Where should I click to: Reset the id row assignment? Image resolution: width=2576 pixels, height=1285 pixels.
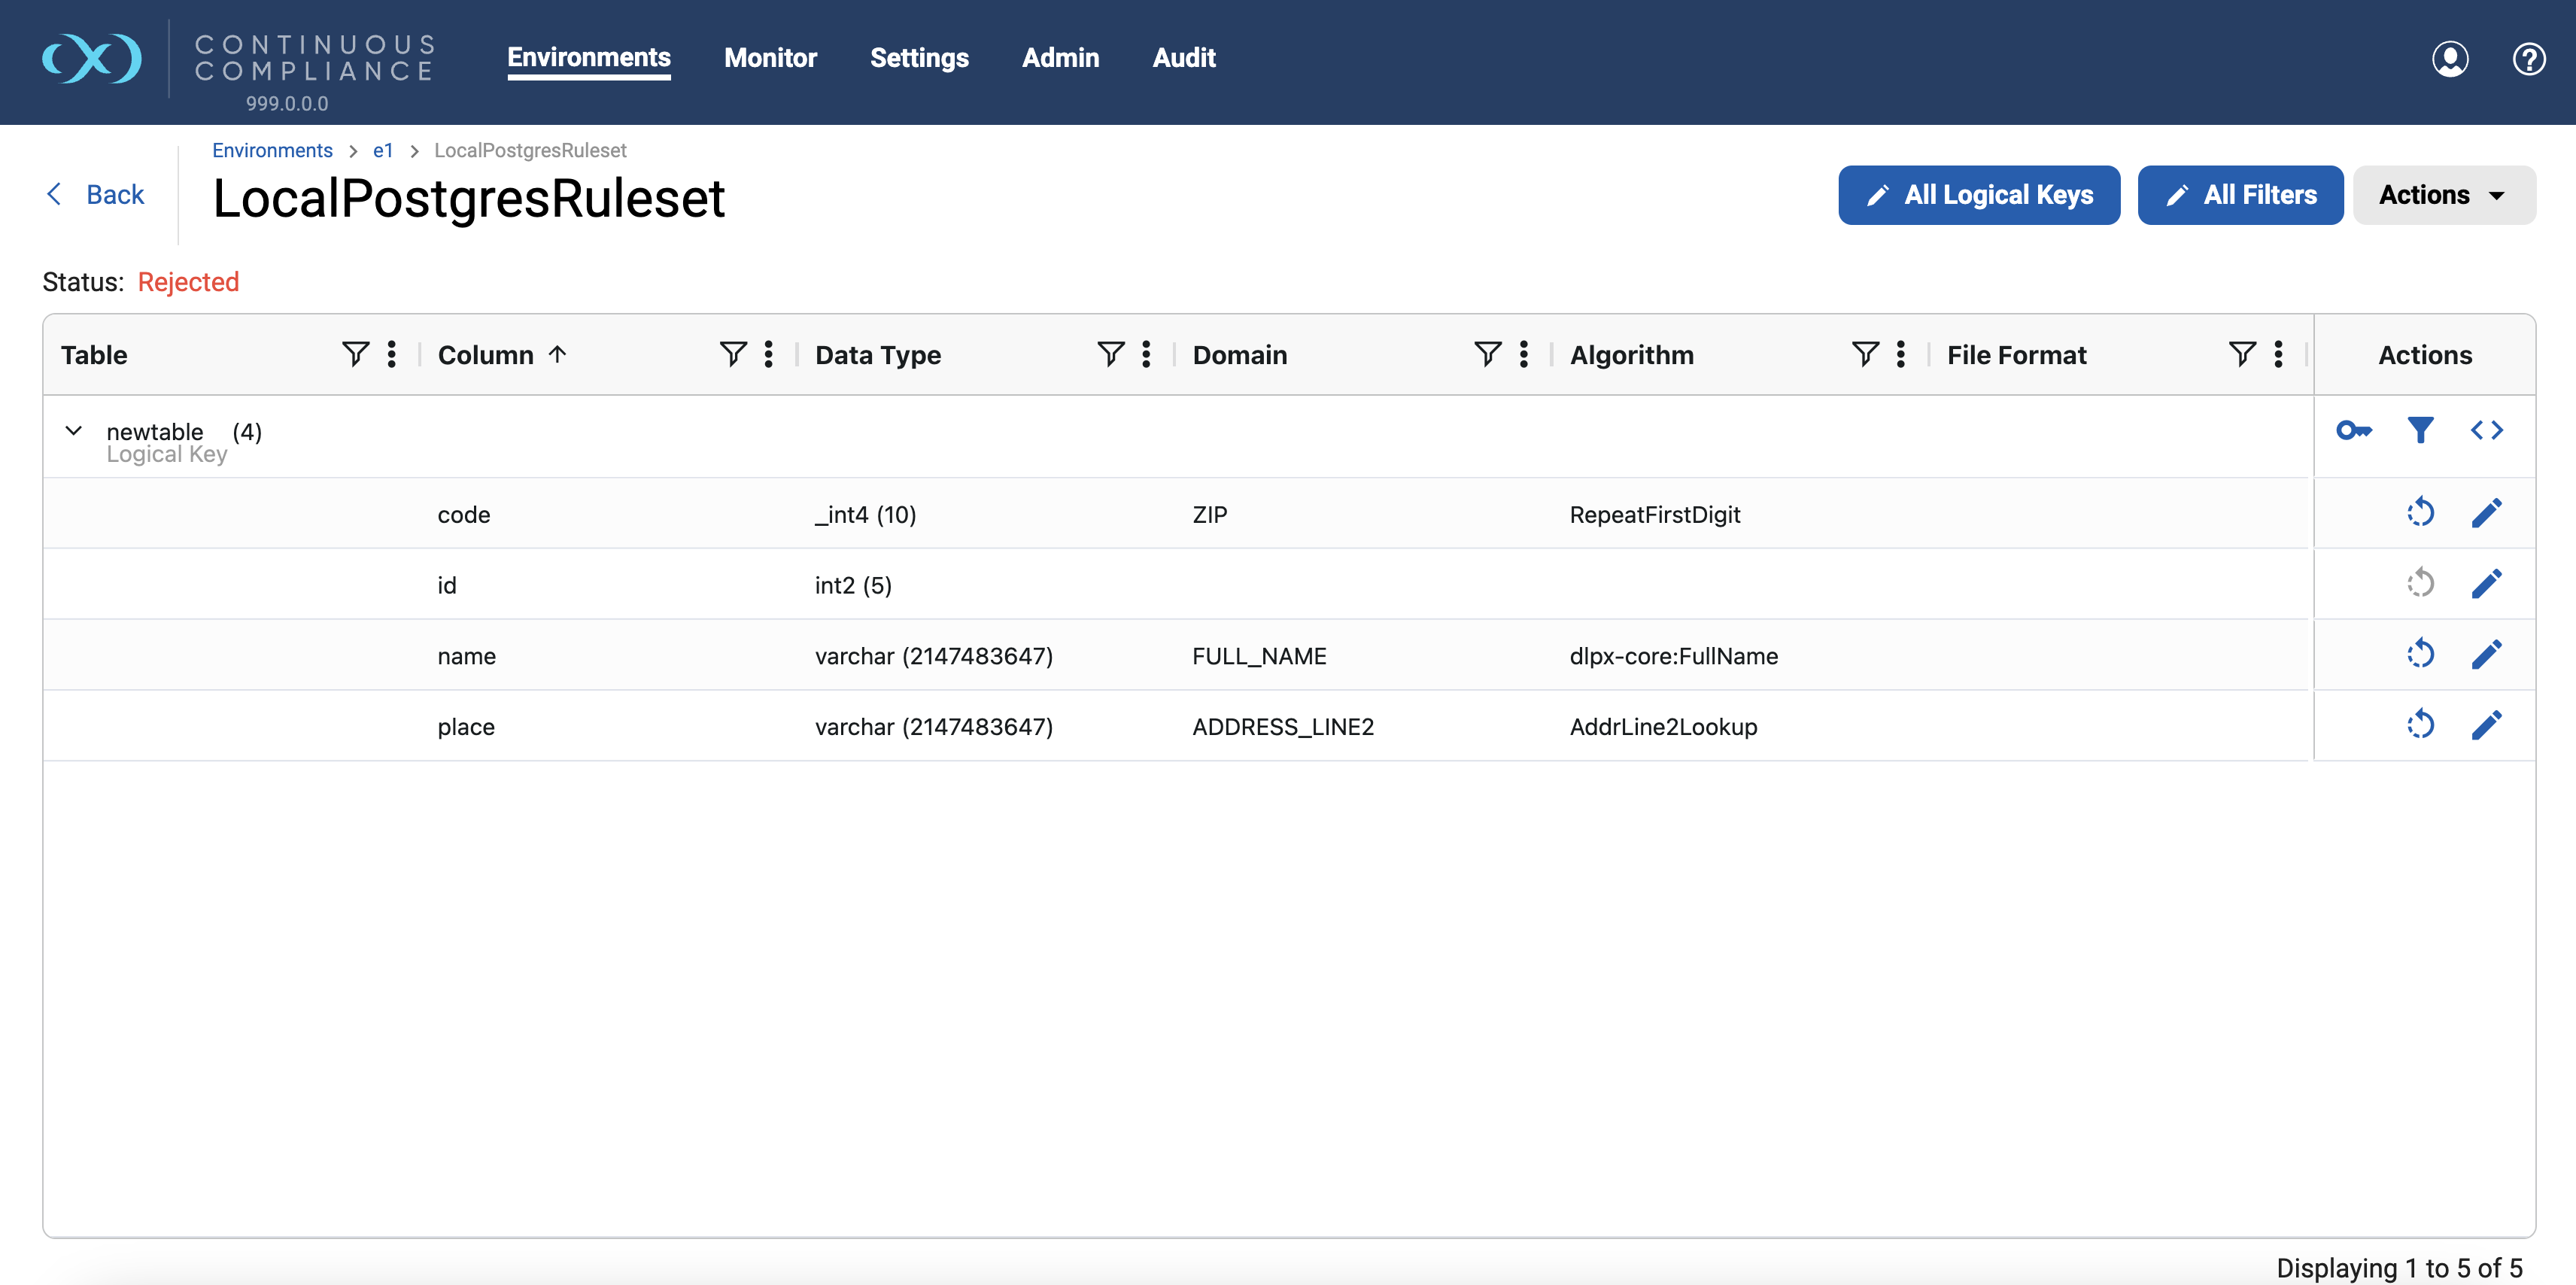click(2421, 583)
